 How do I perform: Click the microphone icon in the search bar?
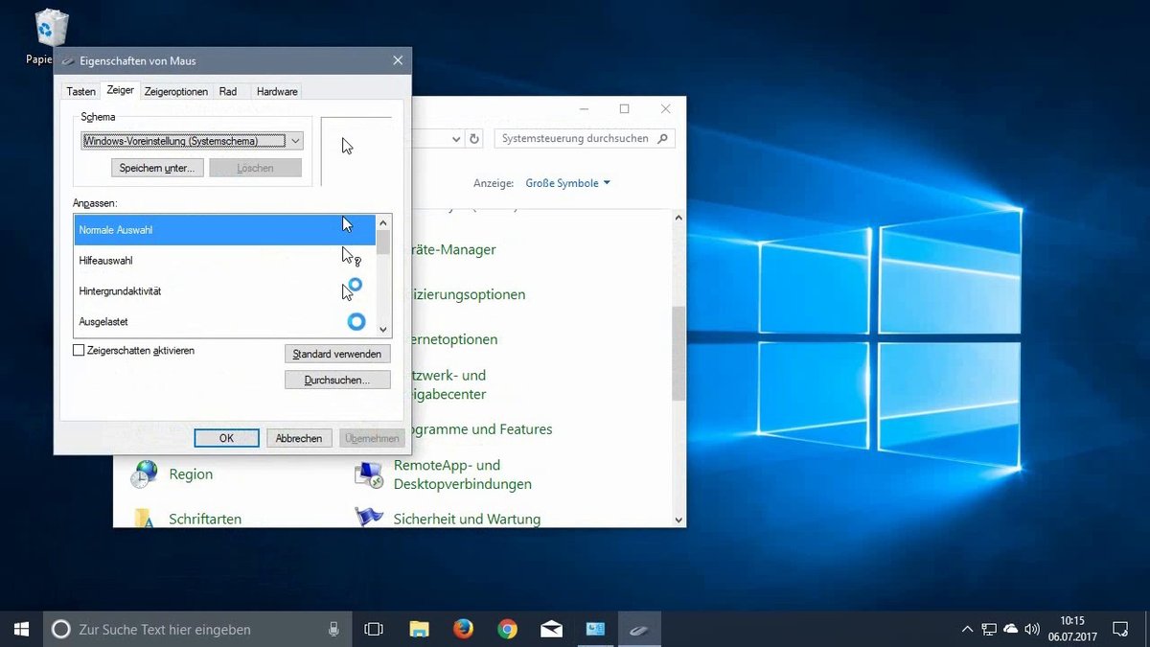(x=333, y=629)
